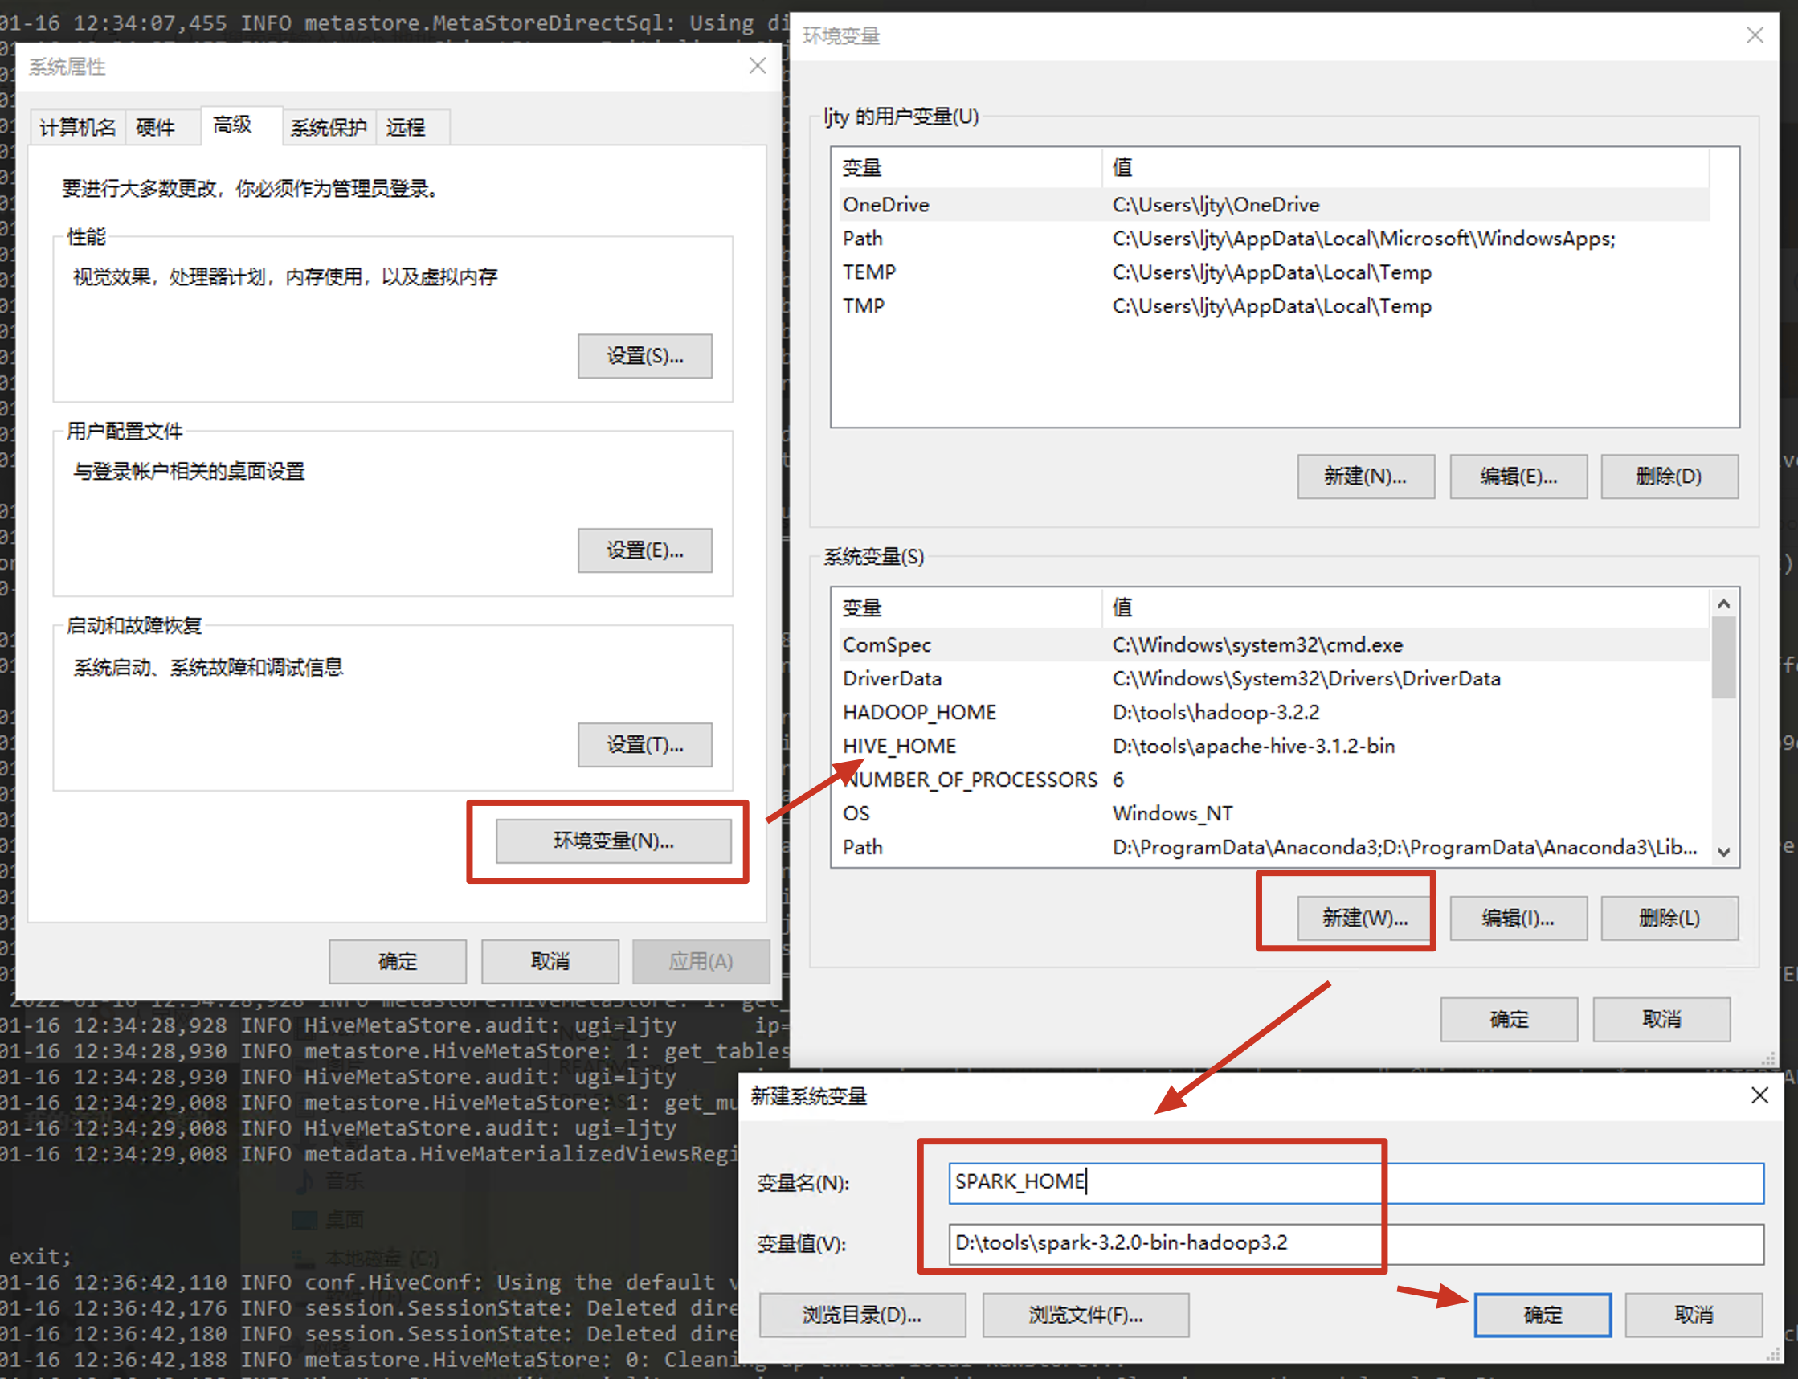Viewport: 1798px width, 1379px height.
Task: Click the system variables scrollbar up arrow
Action: click(x=1724, y=604)
